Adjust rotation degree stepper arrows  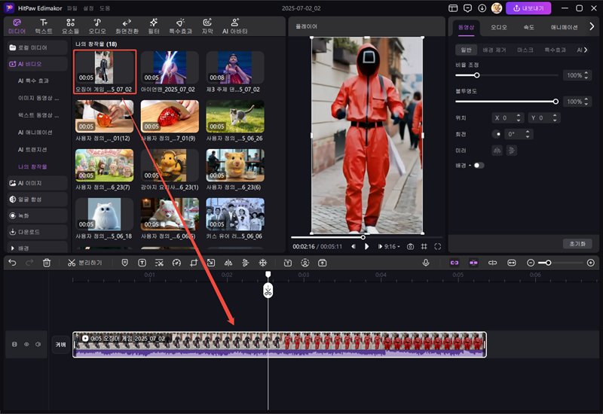(528, 134)
